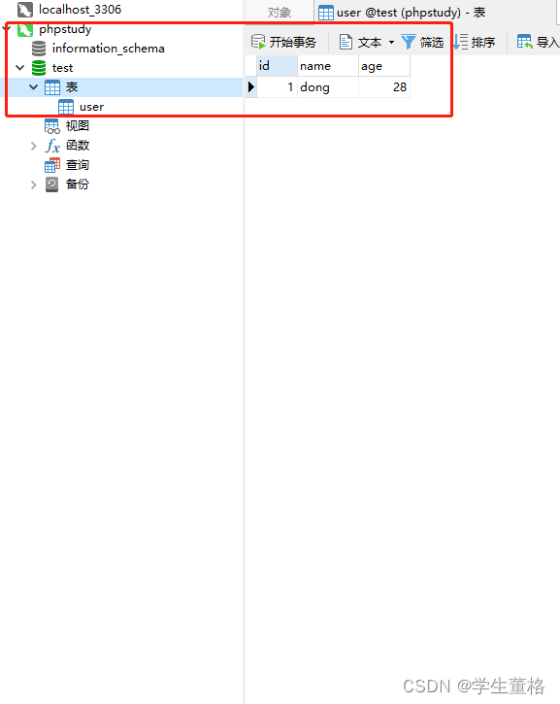Collapse the 表 tables node
This screenshot has height=704, width=560.
point(33,86)
